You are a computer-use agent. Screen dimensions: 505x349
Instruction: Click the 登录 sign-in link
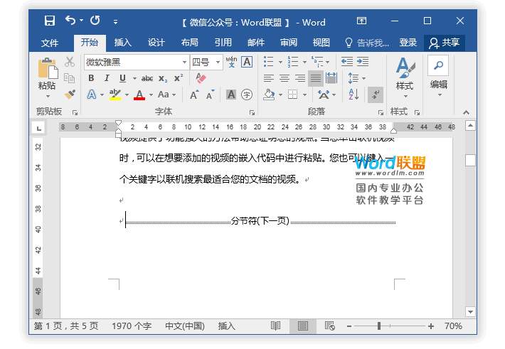(x=408, y=43)
